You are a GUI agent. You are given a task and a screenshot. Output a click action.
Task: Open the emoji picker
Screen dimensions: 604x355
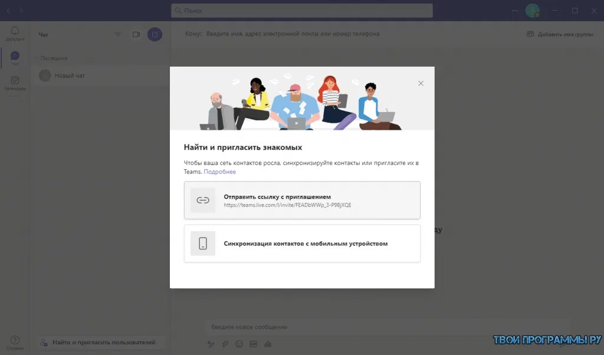coord(239,344)
